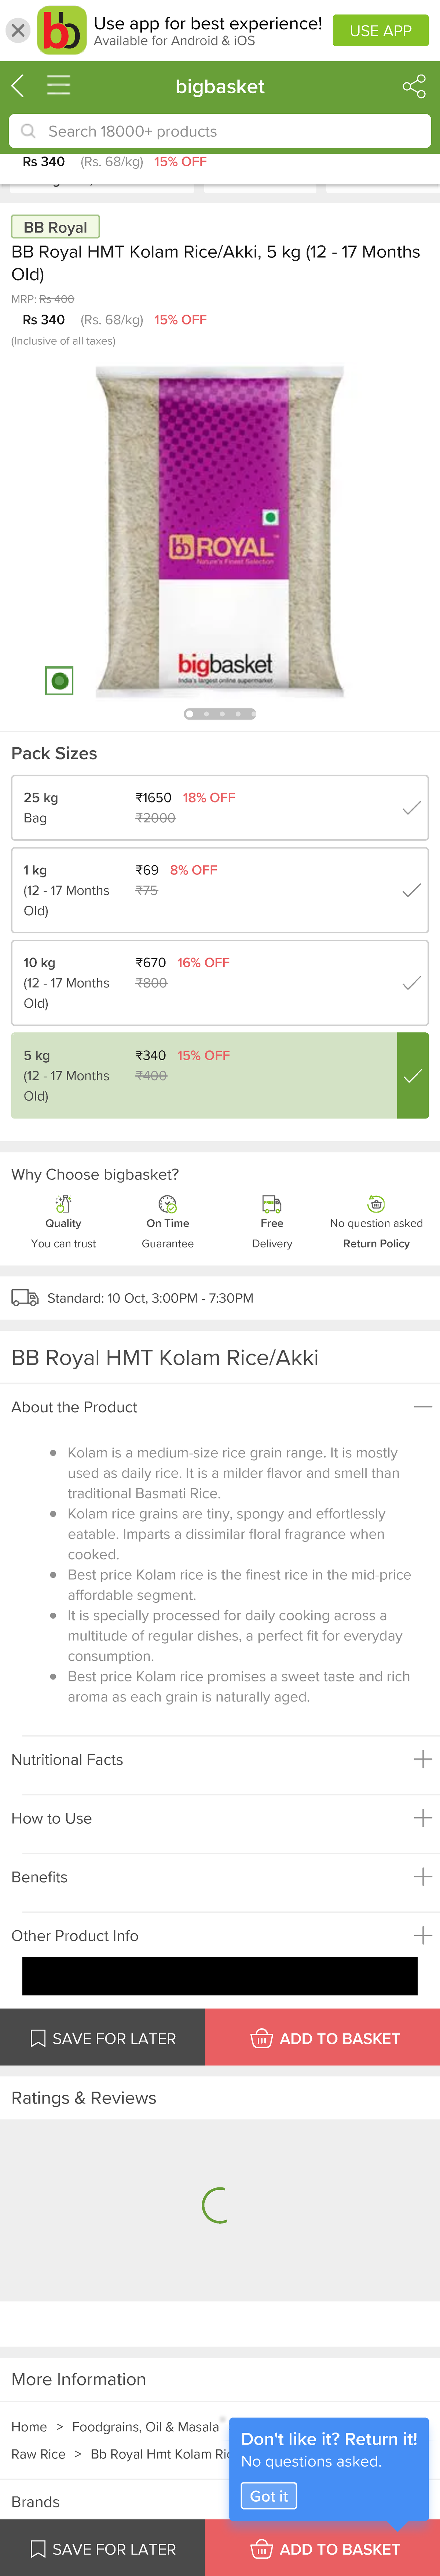Image resolution: width=440 pixels, height=2576 pixels.
Task: Select the 1 kg pack size option
Action: (x=220, y=890)
